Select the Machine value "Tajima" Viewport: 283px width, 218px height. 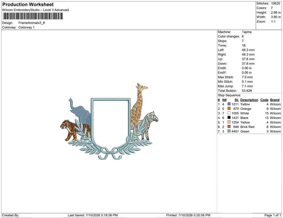tap(246, 32)
